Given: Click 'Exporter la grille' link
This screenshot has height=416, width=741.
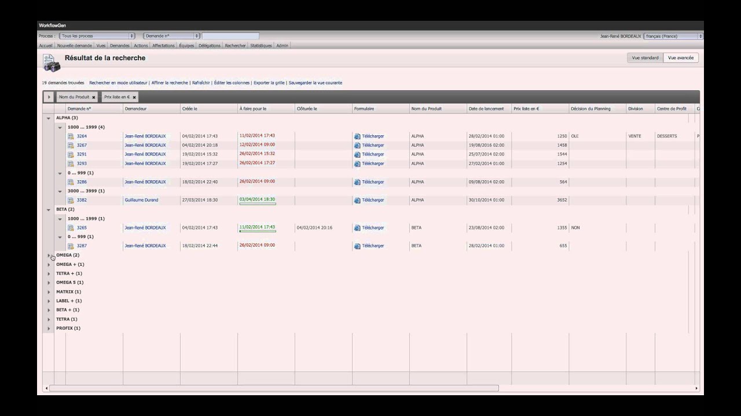Looking at the screenshot, I should pos(269,83).
